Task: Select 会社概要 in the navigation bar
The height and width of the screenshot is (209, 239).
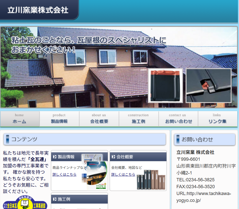Action: [x=99, y=119]
